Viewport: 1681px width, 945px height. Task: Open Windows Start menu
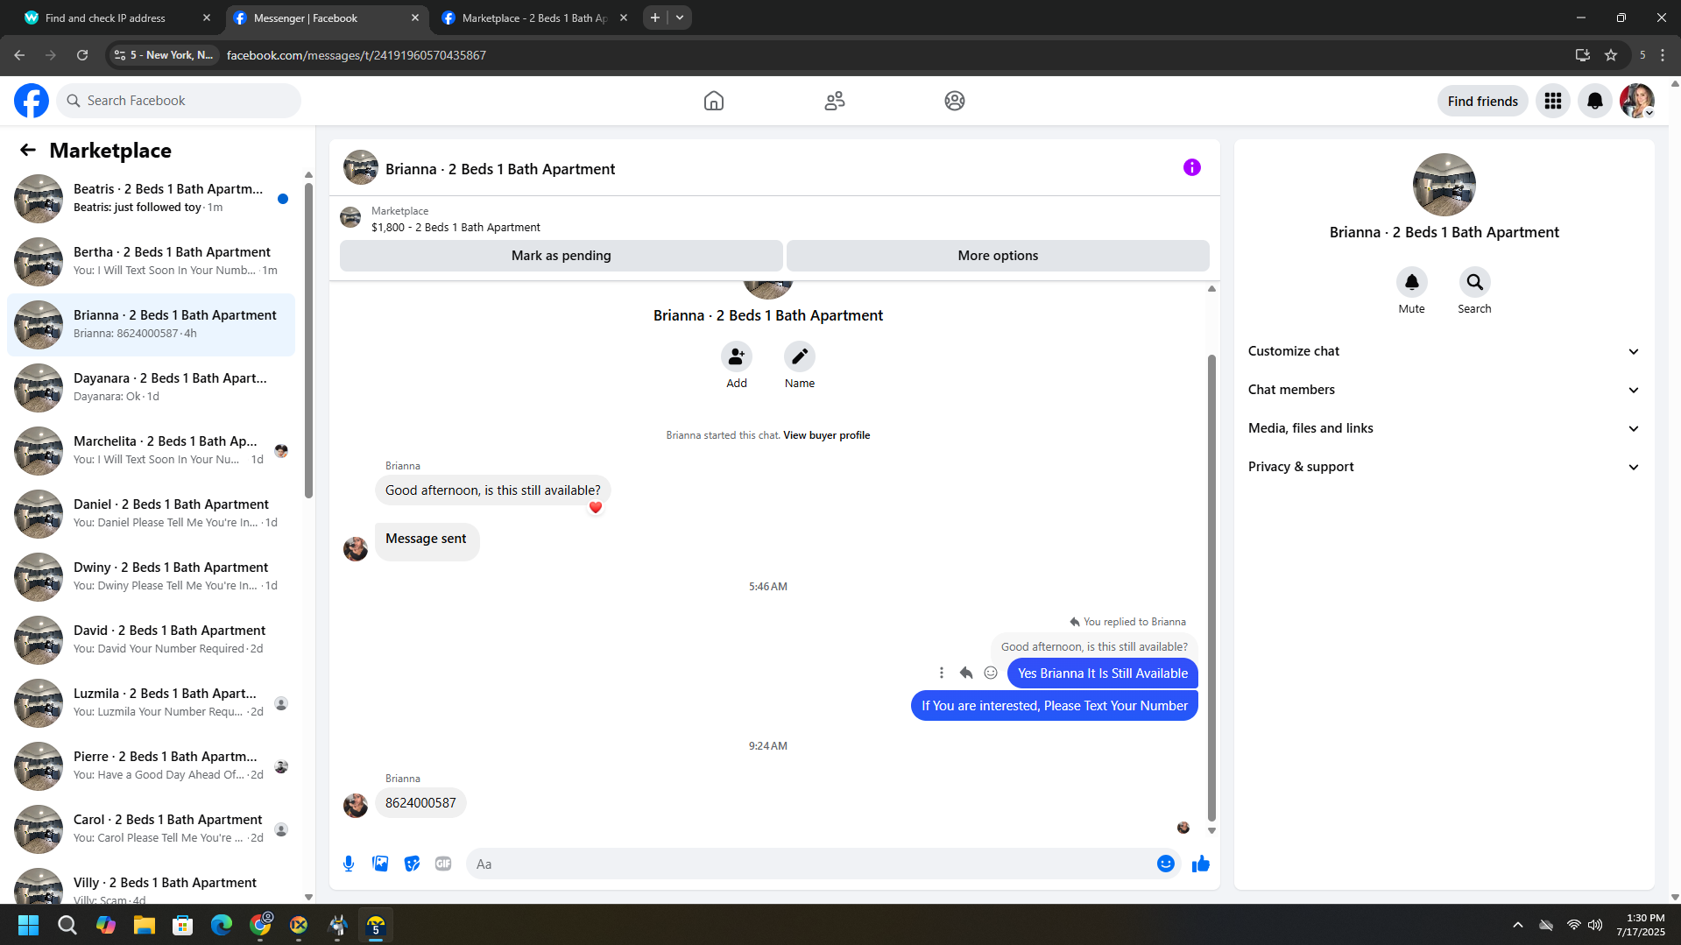pyautogui.click(x=28, y=925)
